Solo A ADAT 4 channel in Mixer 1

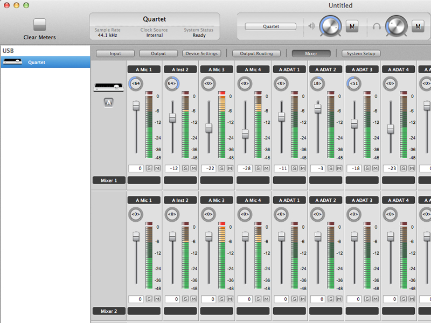(x=403, y=168)
